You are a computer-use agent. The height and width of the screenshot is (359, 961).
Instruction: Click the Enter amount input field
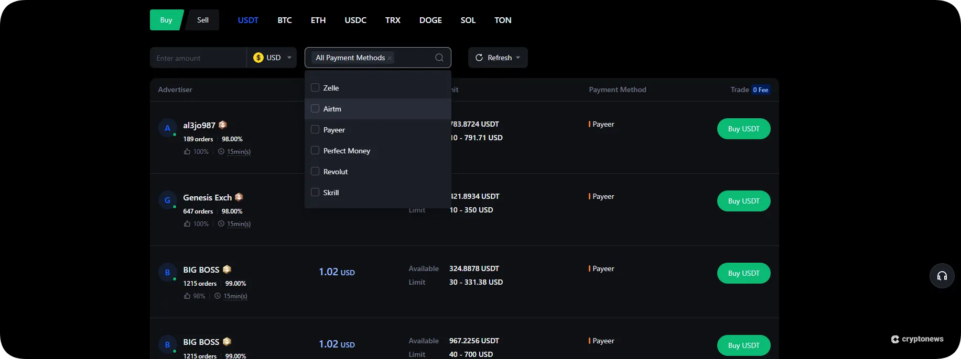(198, 58)
